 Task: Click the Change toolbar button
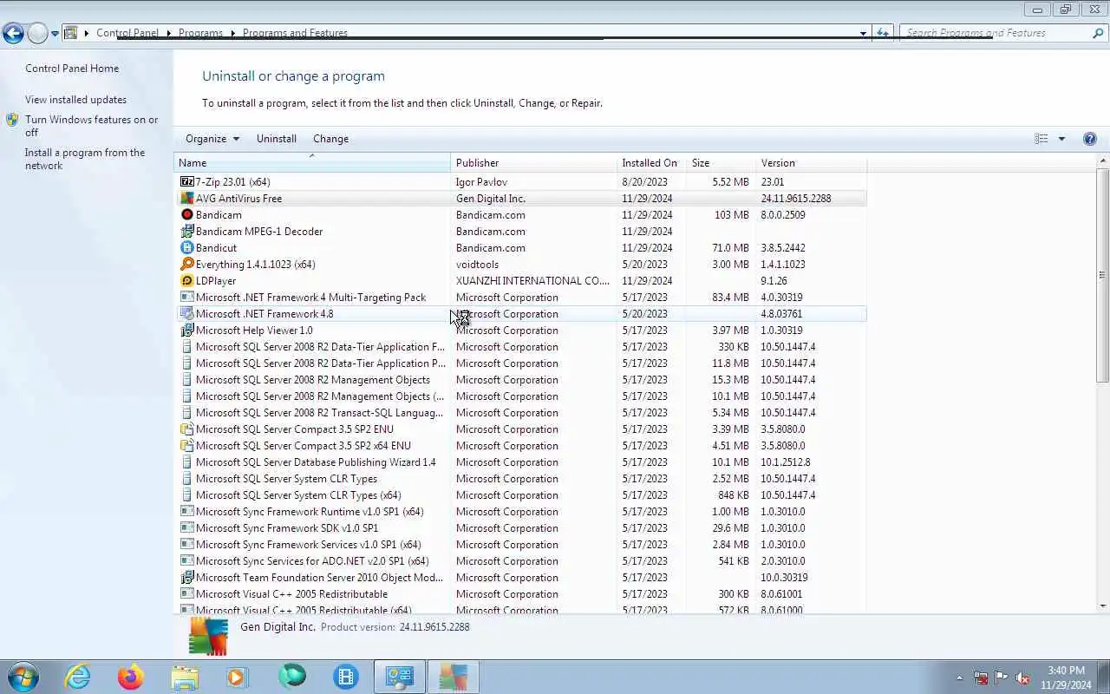330,139
